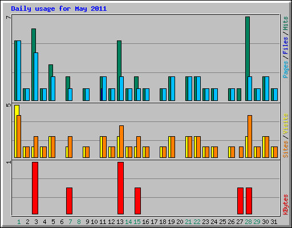Click the cyan Files bar for day 31

pos(275,95)
